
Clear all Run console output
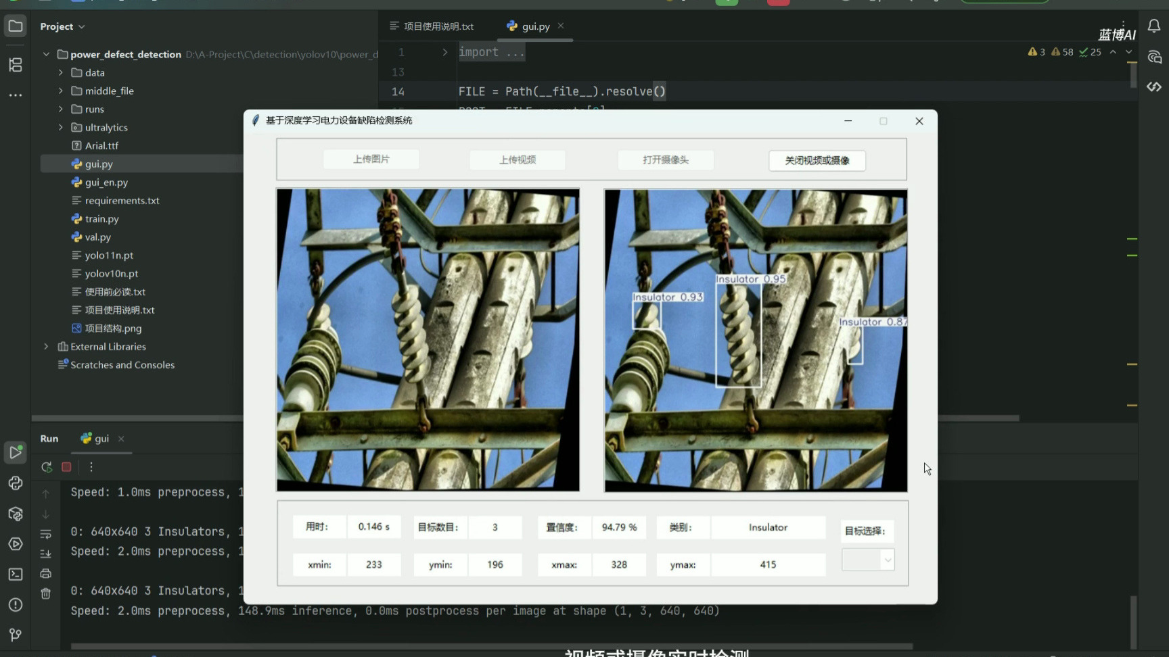coord(45,593)
